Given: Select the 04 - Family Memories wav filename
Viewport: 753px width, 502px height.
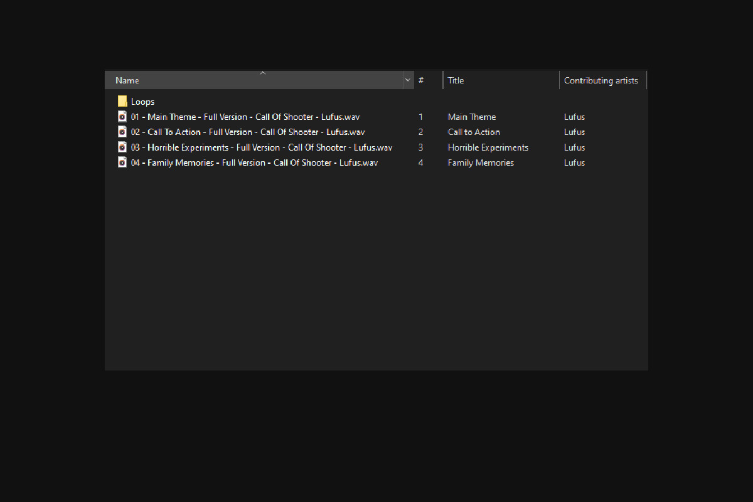Looking at the screenshot, I should click(x=254, y=163).
